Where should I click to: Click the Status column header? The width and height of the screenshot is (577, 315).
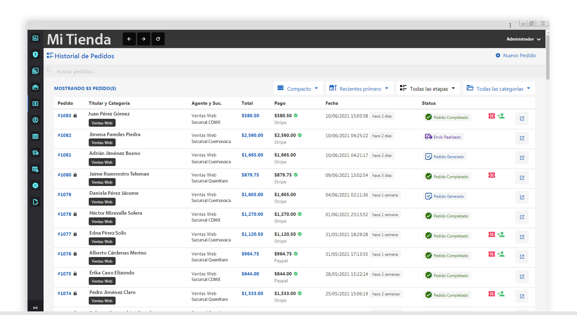429,103
